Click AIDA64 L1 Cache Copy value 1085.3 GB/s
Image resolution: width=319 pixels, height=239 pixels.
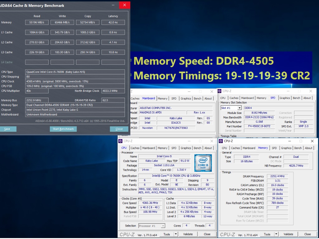click(x=88, y=32)
